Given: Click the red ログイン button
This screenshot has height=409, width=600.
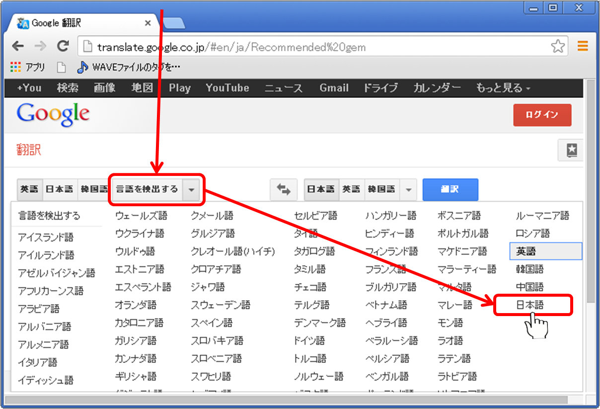Looking at the screenshot, I should [x=542, y=115].
